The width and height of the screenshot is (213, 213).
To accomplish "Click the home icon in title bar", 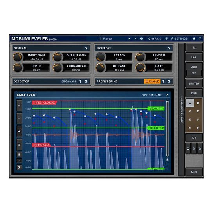I will pos(194,39).
